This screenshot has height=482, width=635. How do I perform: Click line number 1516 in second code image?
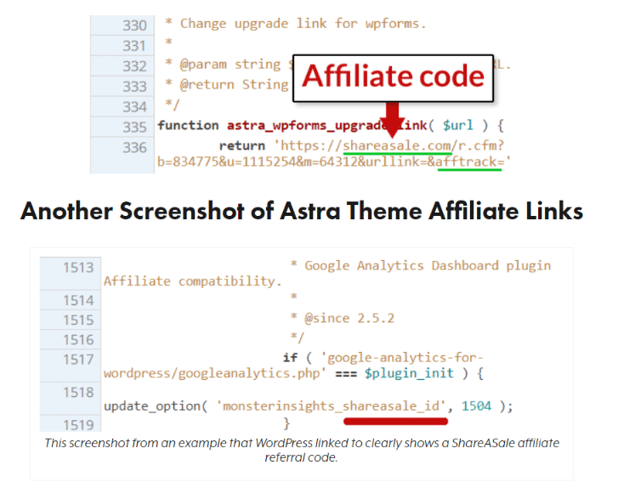78,340
